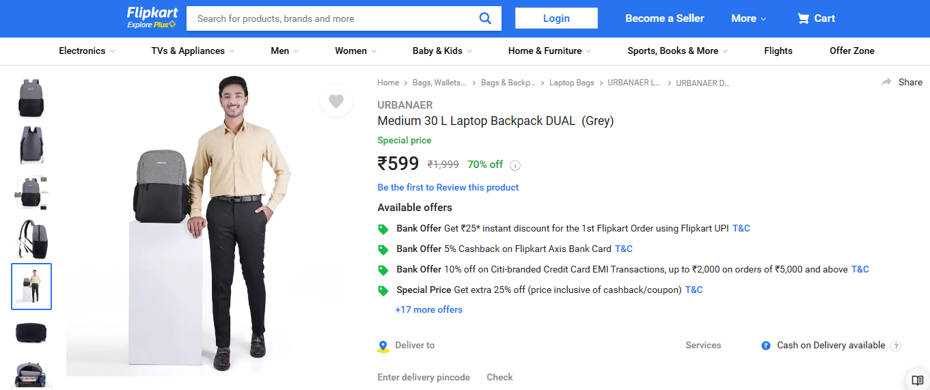930x390 pixels.
Task: Click the Share arrow icon
Action: pyautogui.click(x=887, y=82)
